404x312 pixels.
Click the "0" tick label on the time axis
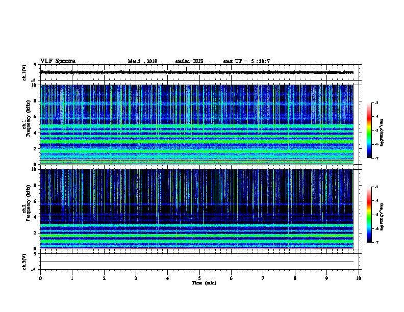[x=40, y=278]
